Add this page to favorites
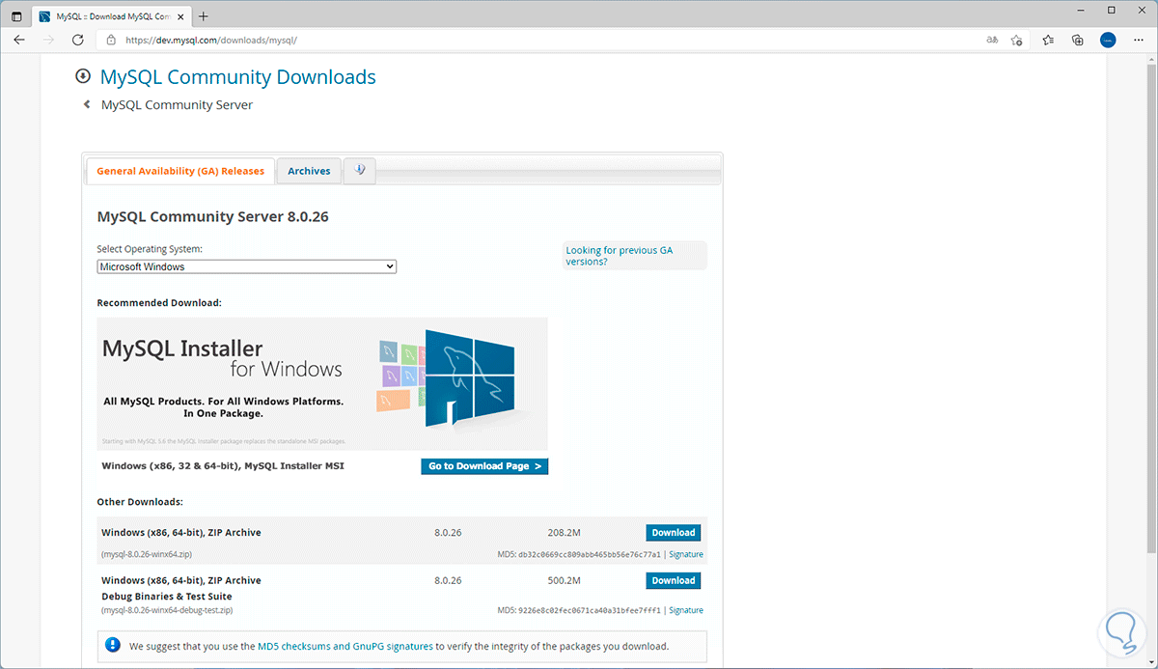 pyautogui.click(x=1017, y=40)
